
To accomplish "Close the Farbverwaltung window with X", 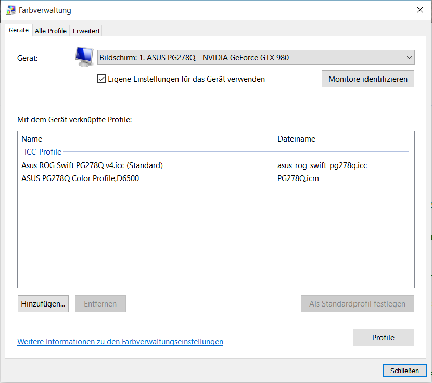I will [x=420, y=10].
